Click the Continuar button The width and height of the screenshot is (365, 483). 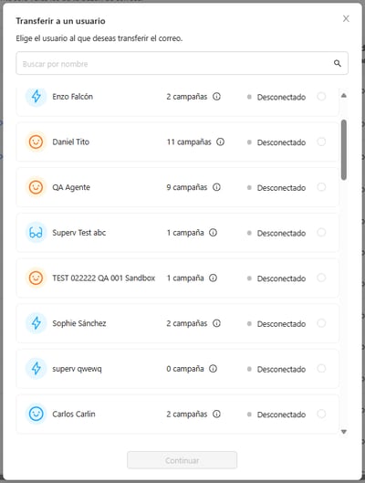point(182,460)
